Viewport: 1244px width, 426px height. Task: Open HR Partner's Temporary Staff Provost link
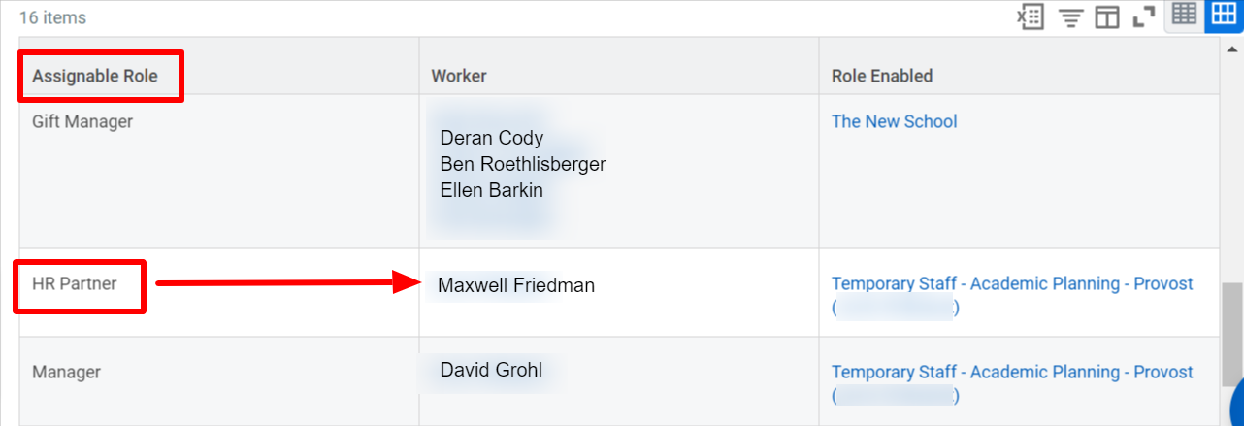(x=1012, y=296)
